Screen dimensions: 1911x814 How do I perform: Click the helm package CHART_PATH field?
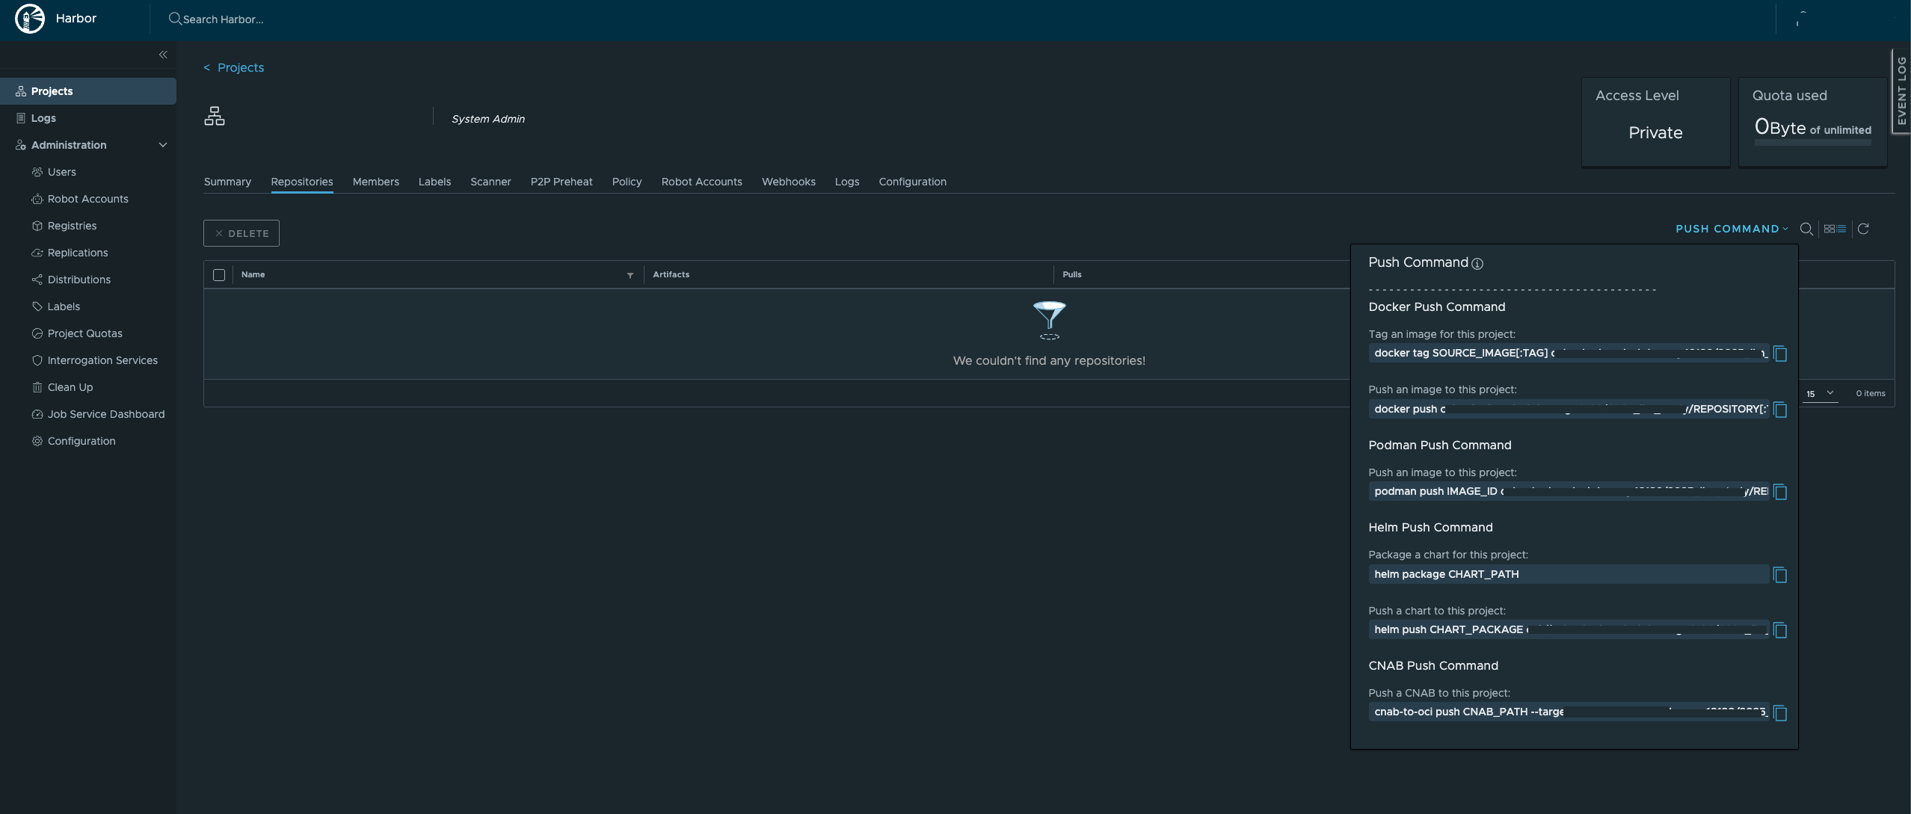1569,574
